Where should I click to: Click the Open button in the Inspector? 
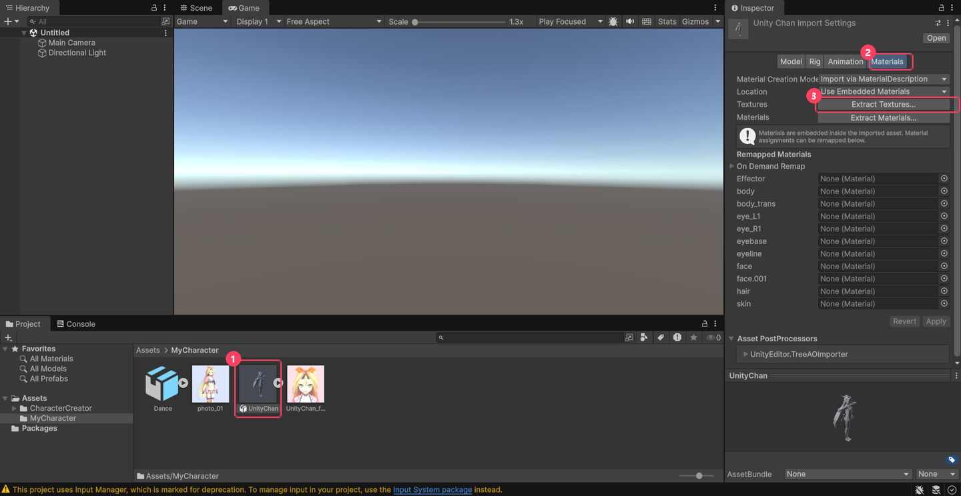936,38
